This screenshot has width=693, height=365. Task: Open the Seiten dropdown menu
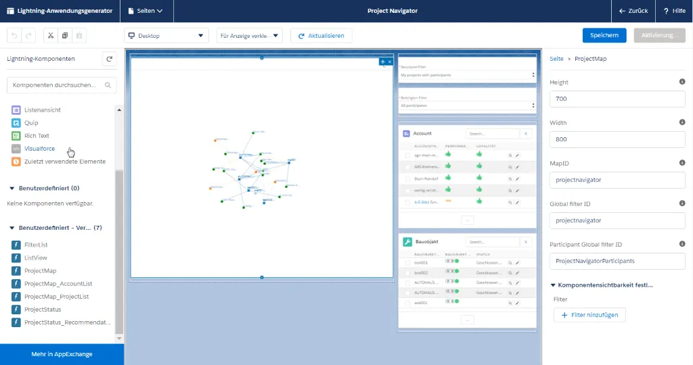click(x=146, y=11)
